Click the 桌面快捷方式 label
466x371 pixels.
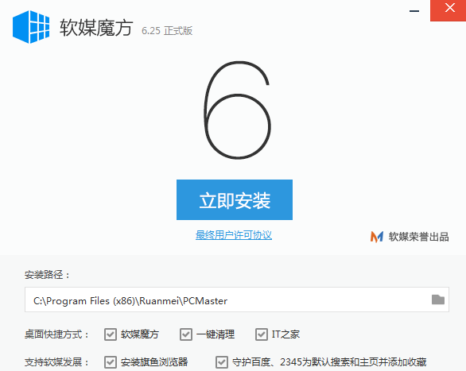[x=56, y=334]
